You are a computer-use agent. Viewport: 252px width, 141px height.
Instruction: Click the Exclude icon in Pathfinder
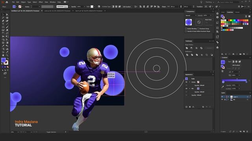click(201, 48)
